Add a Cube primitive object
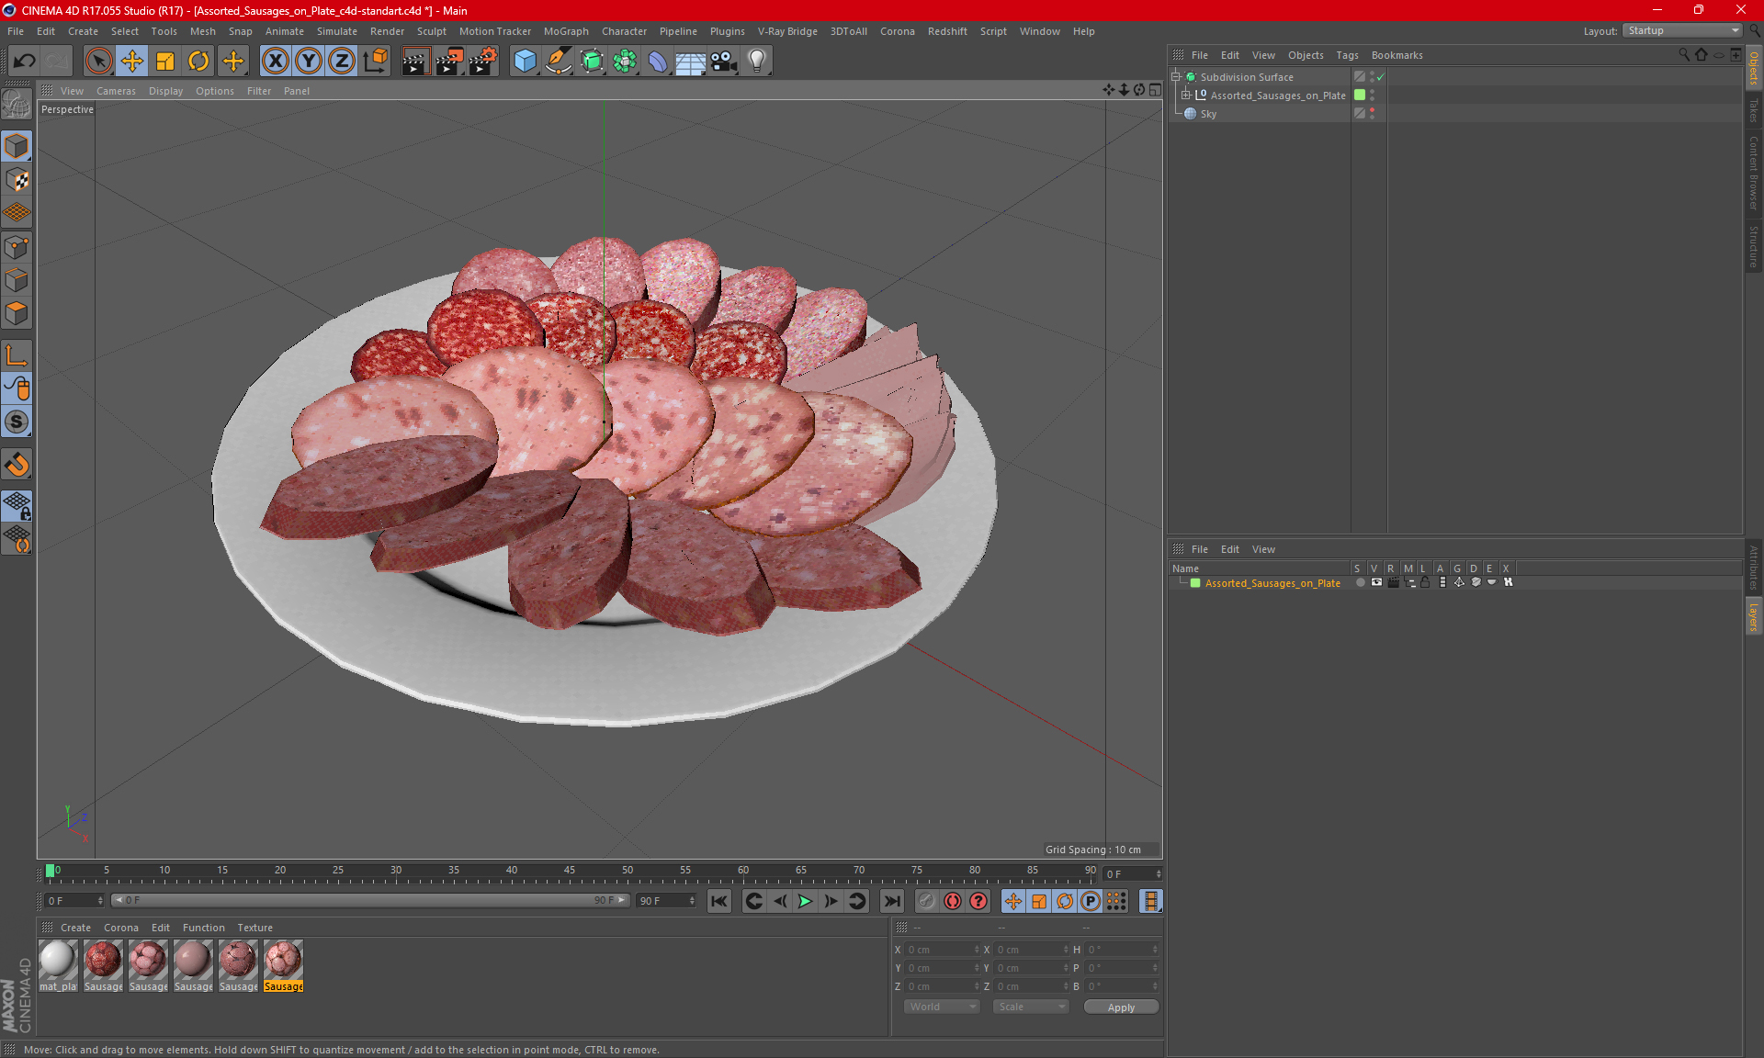1764x1058 pixels. (x=525, y=62)
